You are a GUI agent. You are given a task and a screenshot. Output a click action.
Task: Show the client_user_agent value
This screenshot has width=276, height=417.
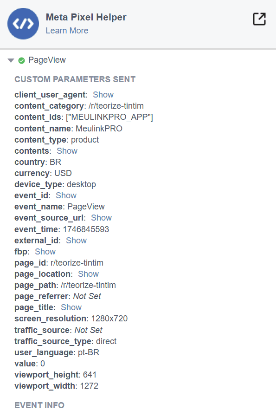103,95
